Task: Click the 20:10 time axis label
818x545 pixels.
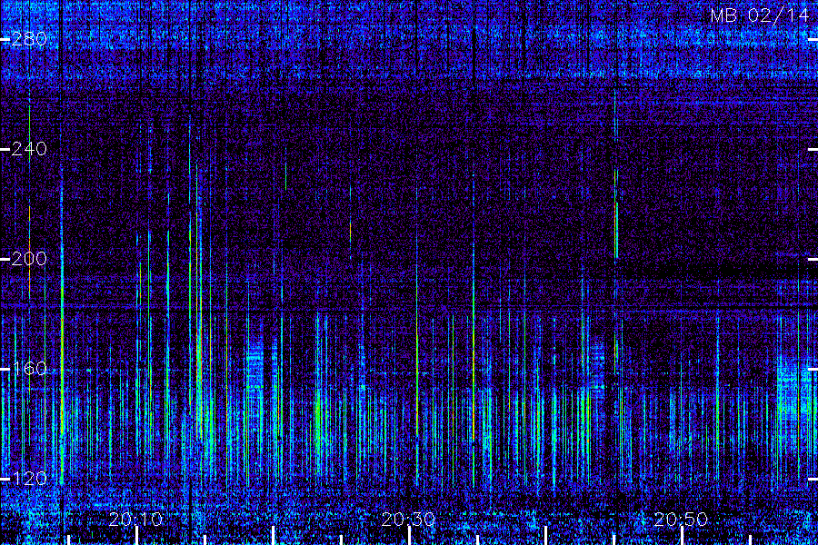Action: 135,519
